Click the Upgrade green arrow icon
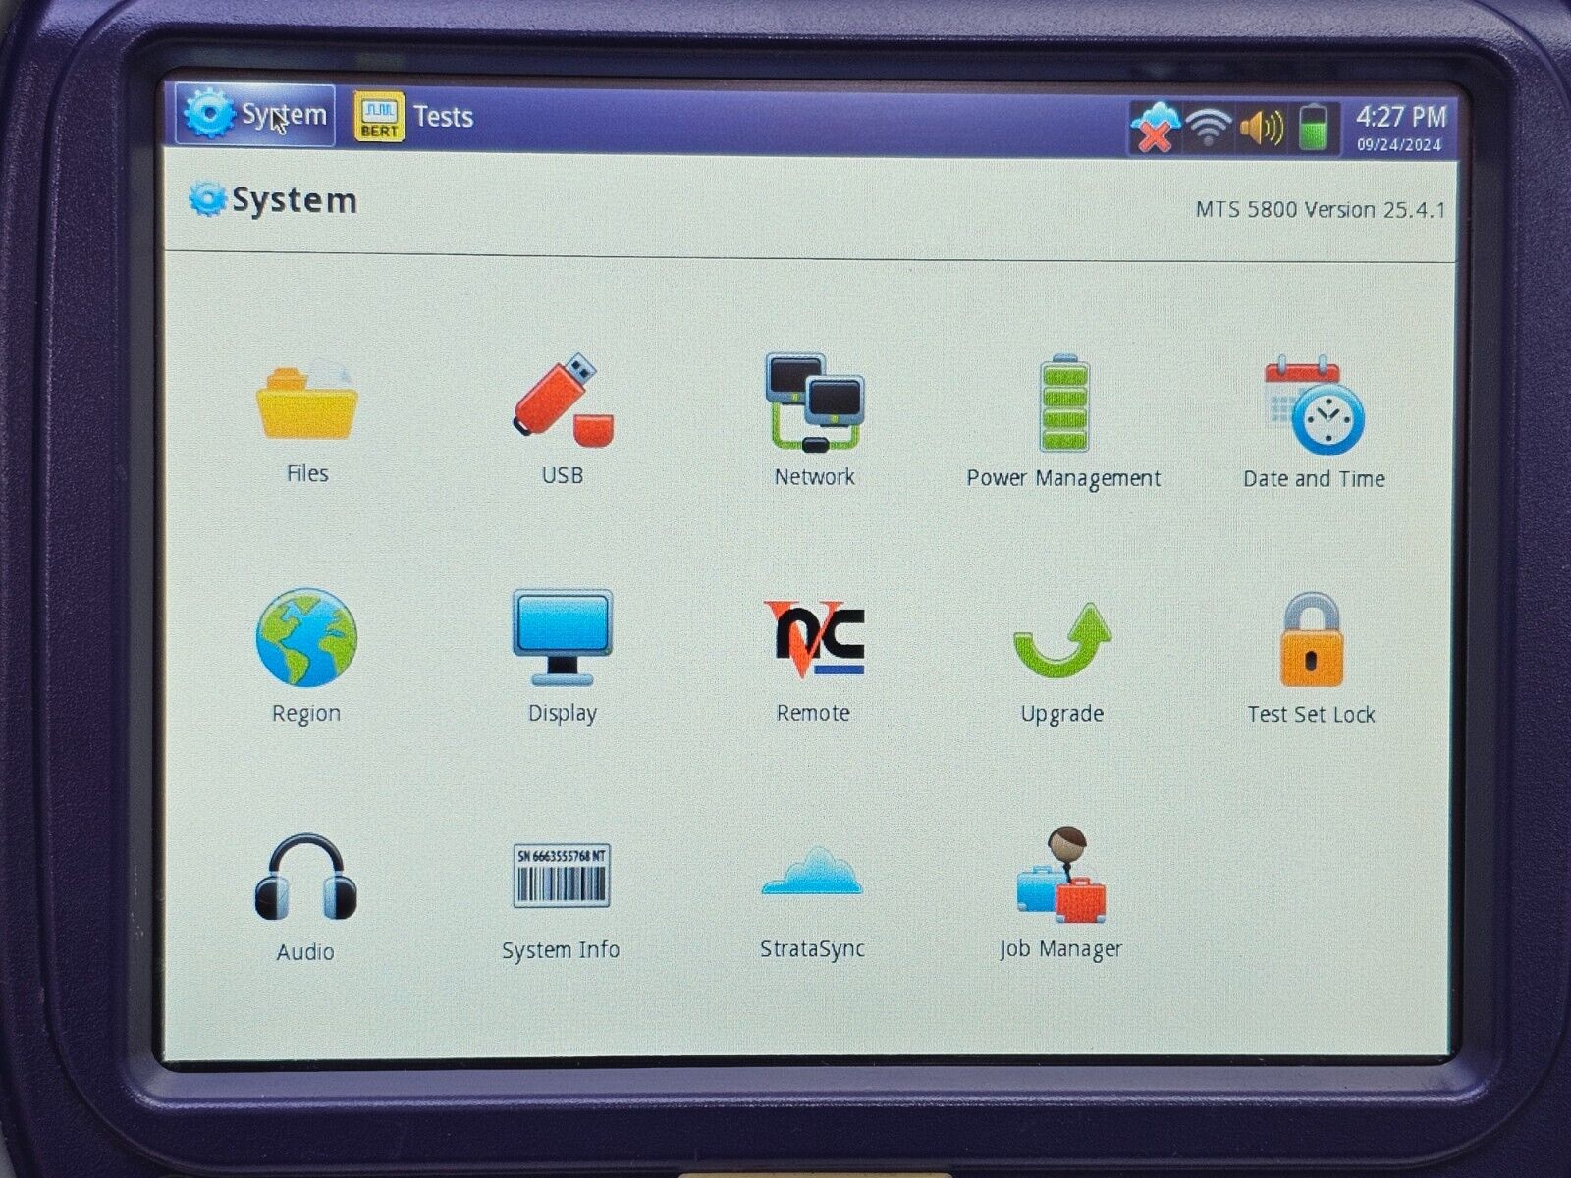The width and height of the screenshot is (1571, 1178). (x=1062, y=642)
